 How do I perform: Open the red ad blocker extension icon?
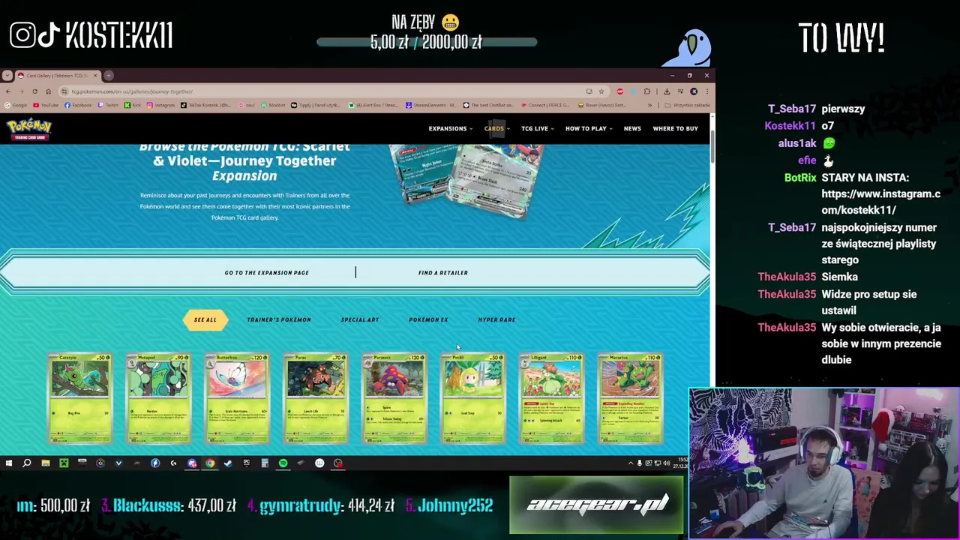pyautogui.click(x=620, y=91)
